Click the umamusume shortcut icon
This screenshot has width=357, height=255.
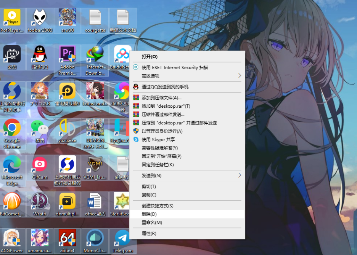click(40, 241)
